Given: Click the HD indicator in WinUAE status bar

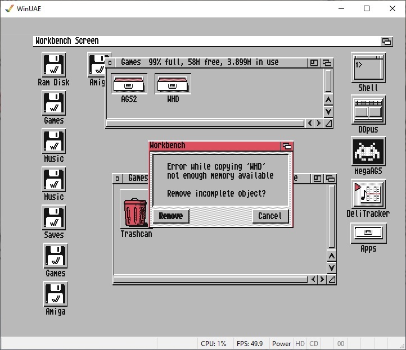Looking at the screenshot, I should coord(300,343).
